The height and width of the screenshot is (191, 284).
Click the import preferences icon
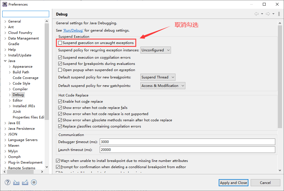coord(16,182)
